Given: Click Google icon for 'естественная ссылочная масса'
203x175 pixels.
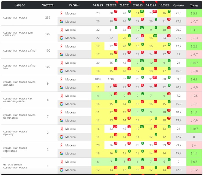Looking at the screenshot, I should (61, 170).
